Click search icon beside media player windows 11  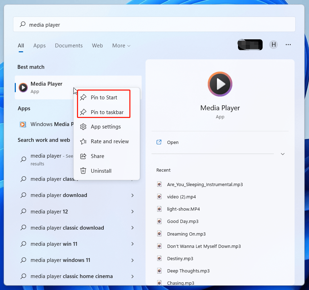click(x=24, y=260)
